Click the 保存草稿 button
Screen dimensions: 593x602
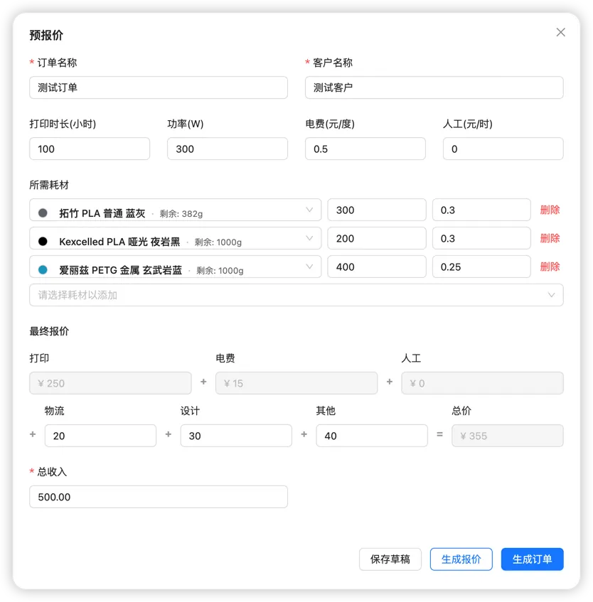click(x=390, y=559)
